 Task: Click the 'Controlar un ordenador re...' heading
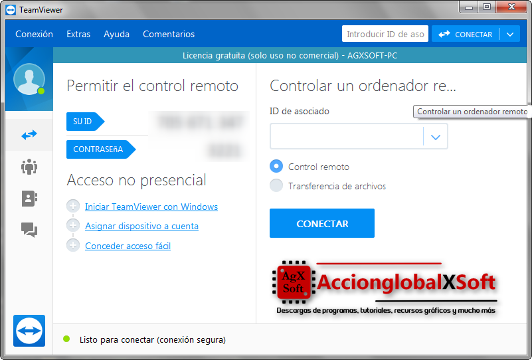coord(363,86)
